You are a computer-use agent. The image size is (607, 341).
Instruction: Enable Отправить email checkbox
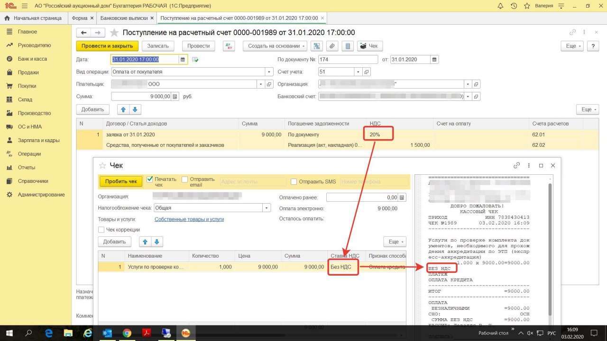[x=185, y=179]
